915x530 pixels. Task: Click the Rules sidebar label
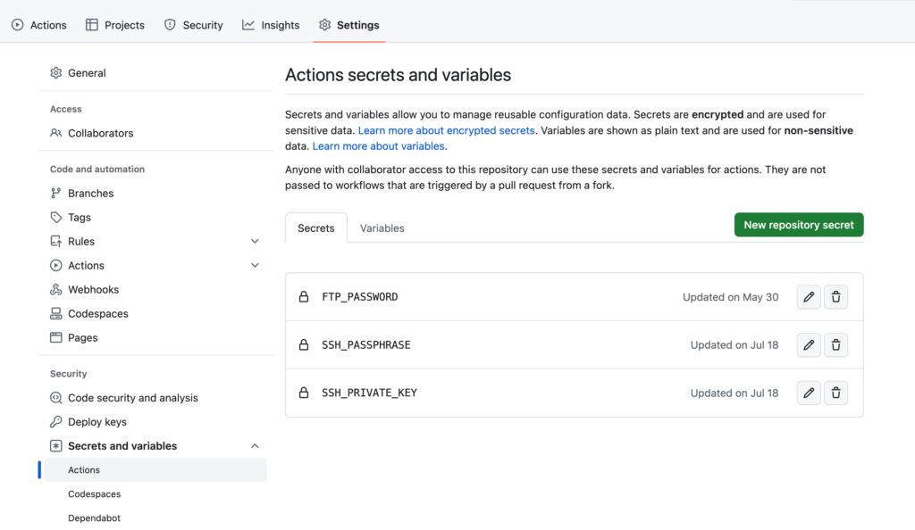(81, 241)
